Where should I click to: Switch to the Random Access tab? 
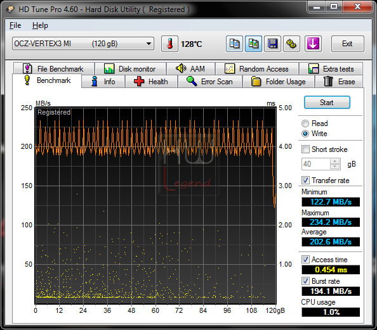click(257, 69)
